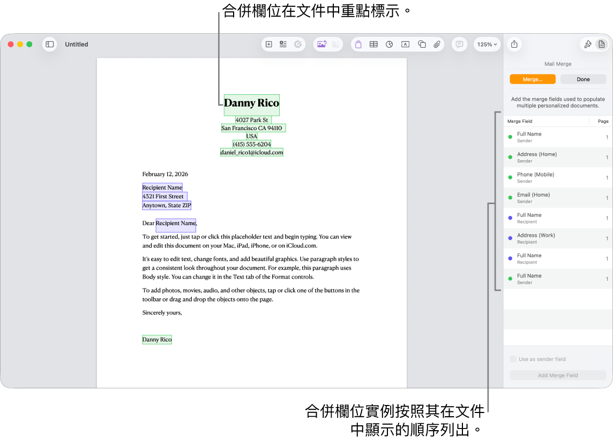This screenshot has height=443, width=613.
Task: Select the Phone (Mobile) Sender row
Action: coord(558,178)
